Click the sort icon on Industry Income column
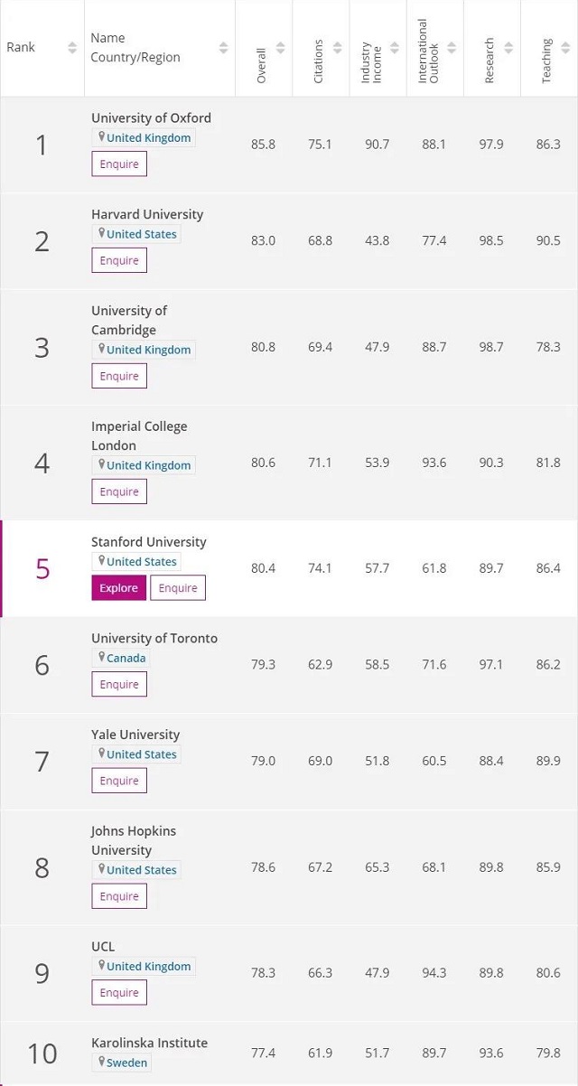 (x=393, y=48)
